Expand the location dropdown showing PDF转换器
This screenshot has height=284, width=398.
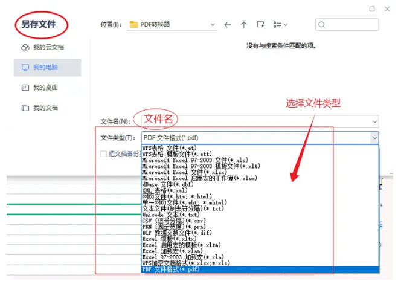click(x=213, y=25)
